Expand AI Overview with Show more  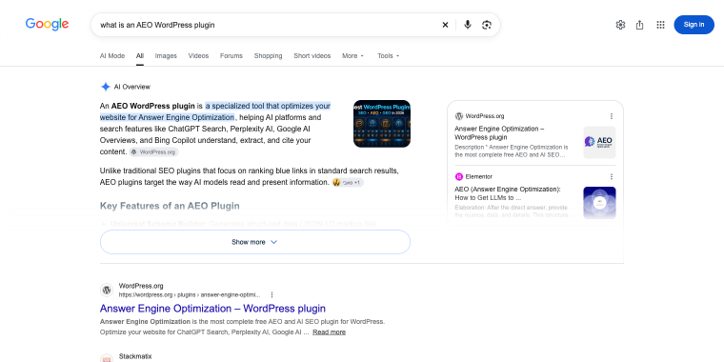pyautogui.click(x=255, y=242)
